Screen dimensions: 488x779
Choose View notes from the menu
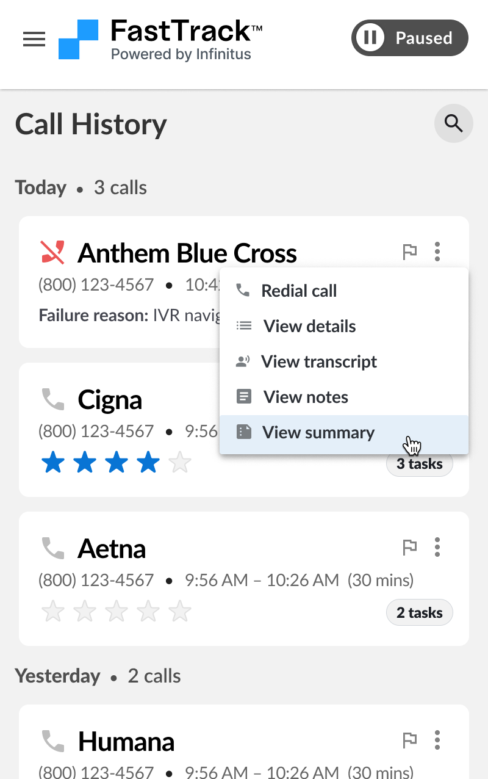pos(344,397)
